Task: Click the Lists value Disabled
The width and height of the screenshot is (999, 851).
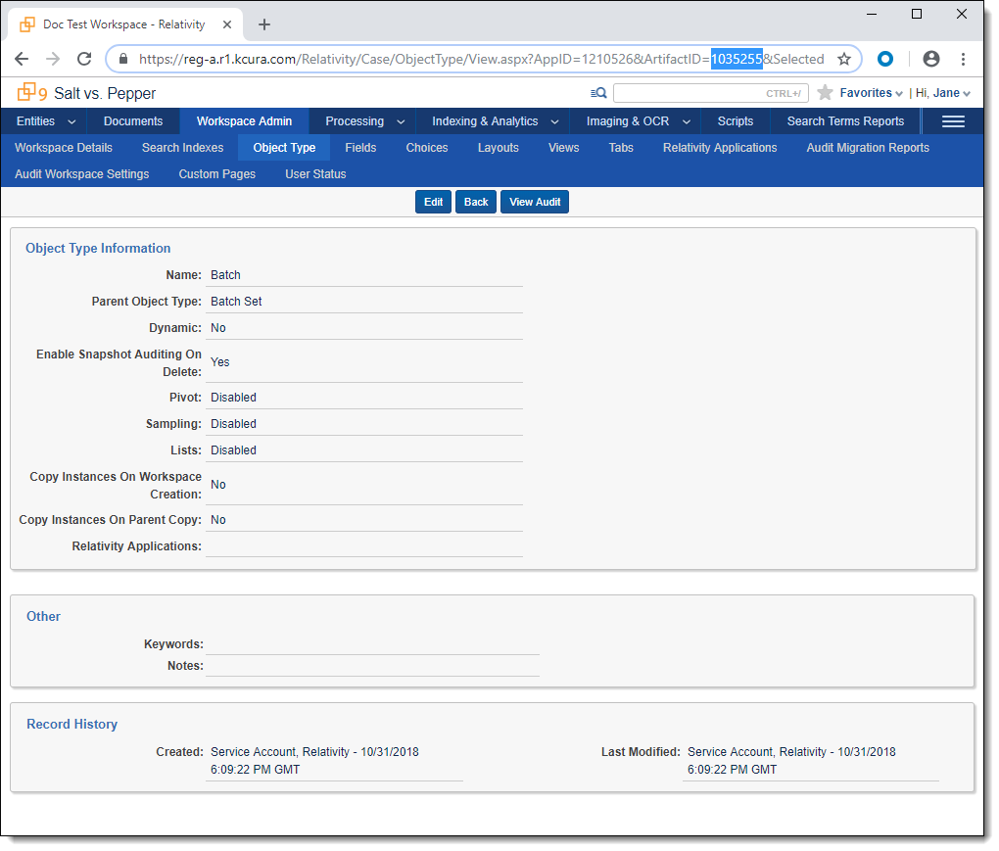Action: pos(234,450)
